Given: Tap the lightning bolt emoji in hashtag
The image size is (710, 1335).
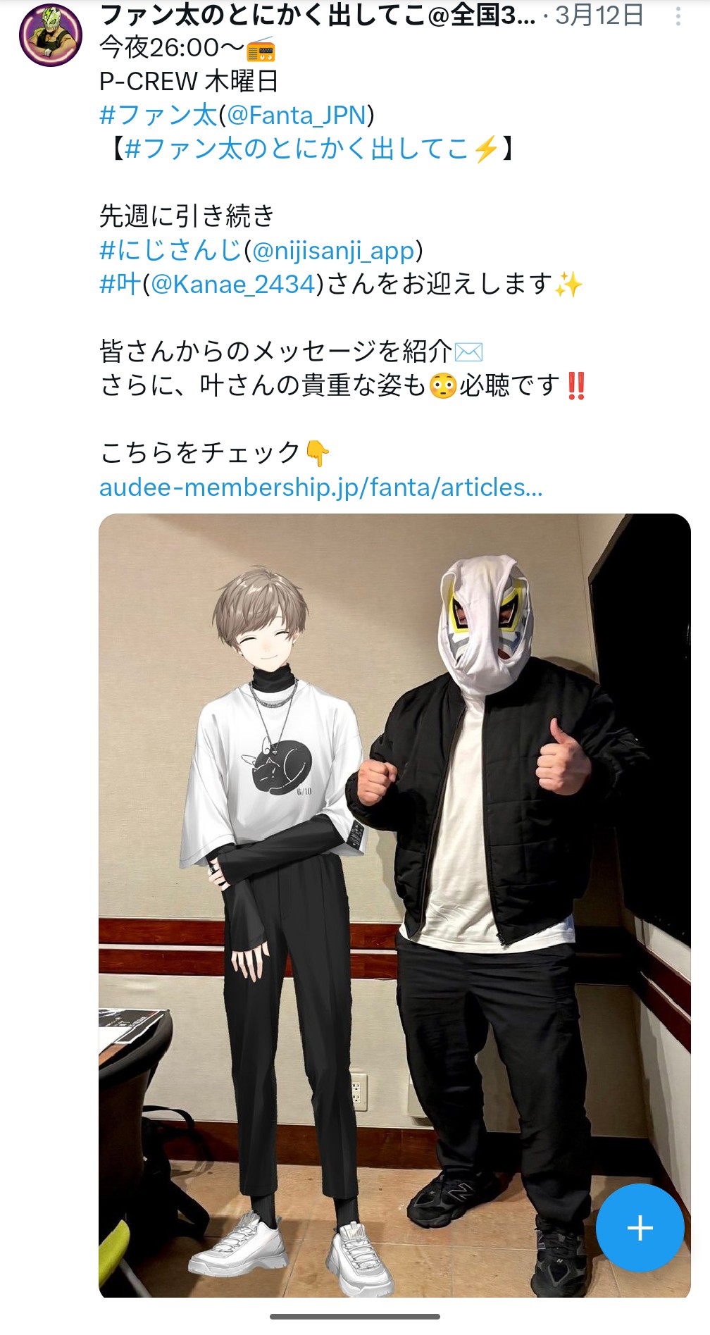Looking at the screenshot, I should click(486, 149).
